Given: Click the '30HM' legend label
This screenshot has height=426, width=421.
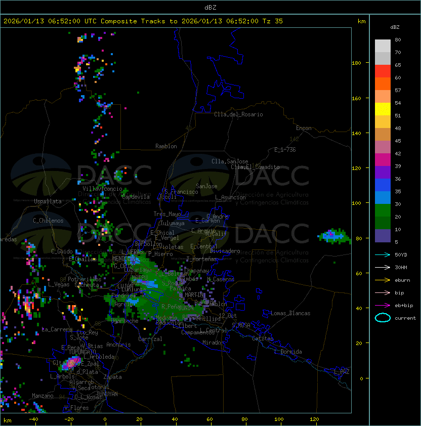Looking at the screenshot, I should [401, 267].
